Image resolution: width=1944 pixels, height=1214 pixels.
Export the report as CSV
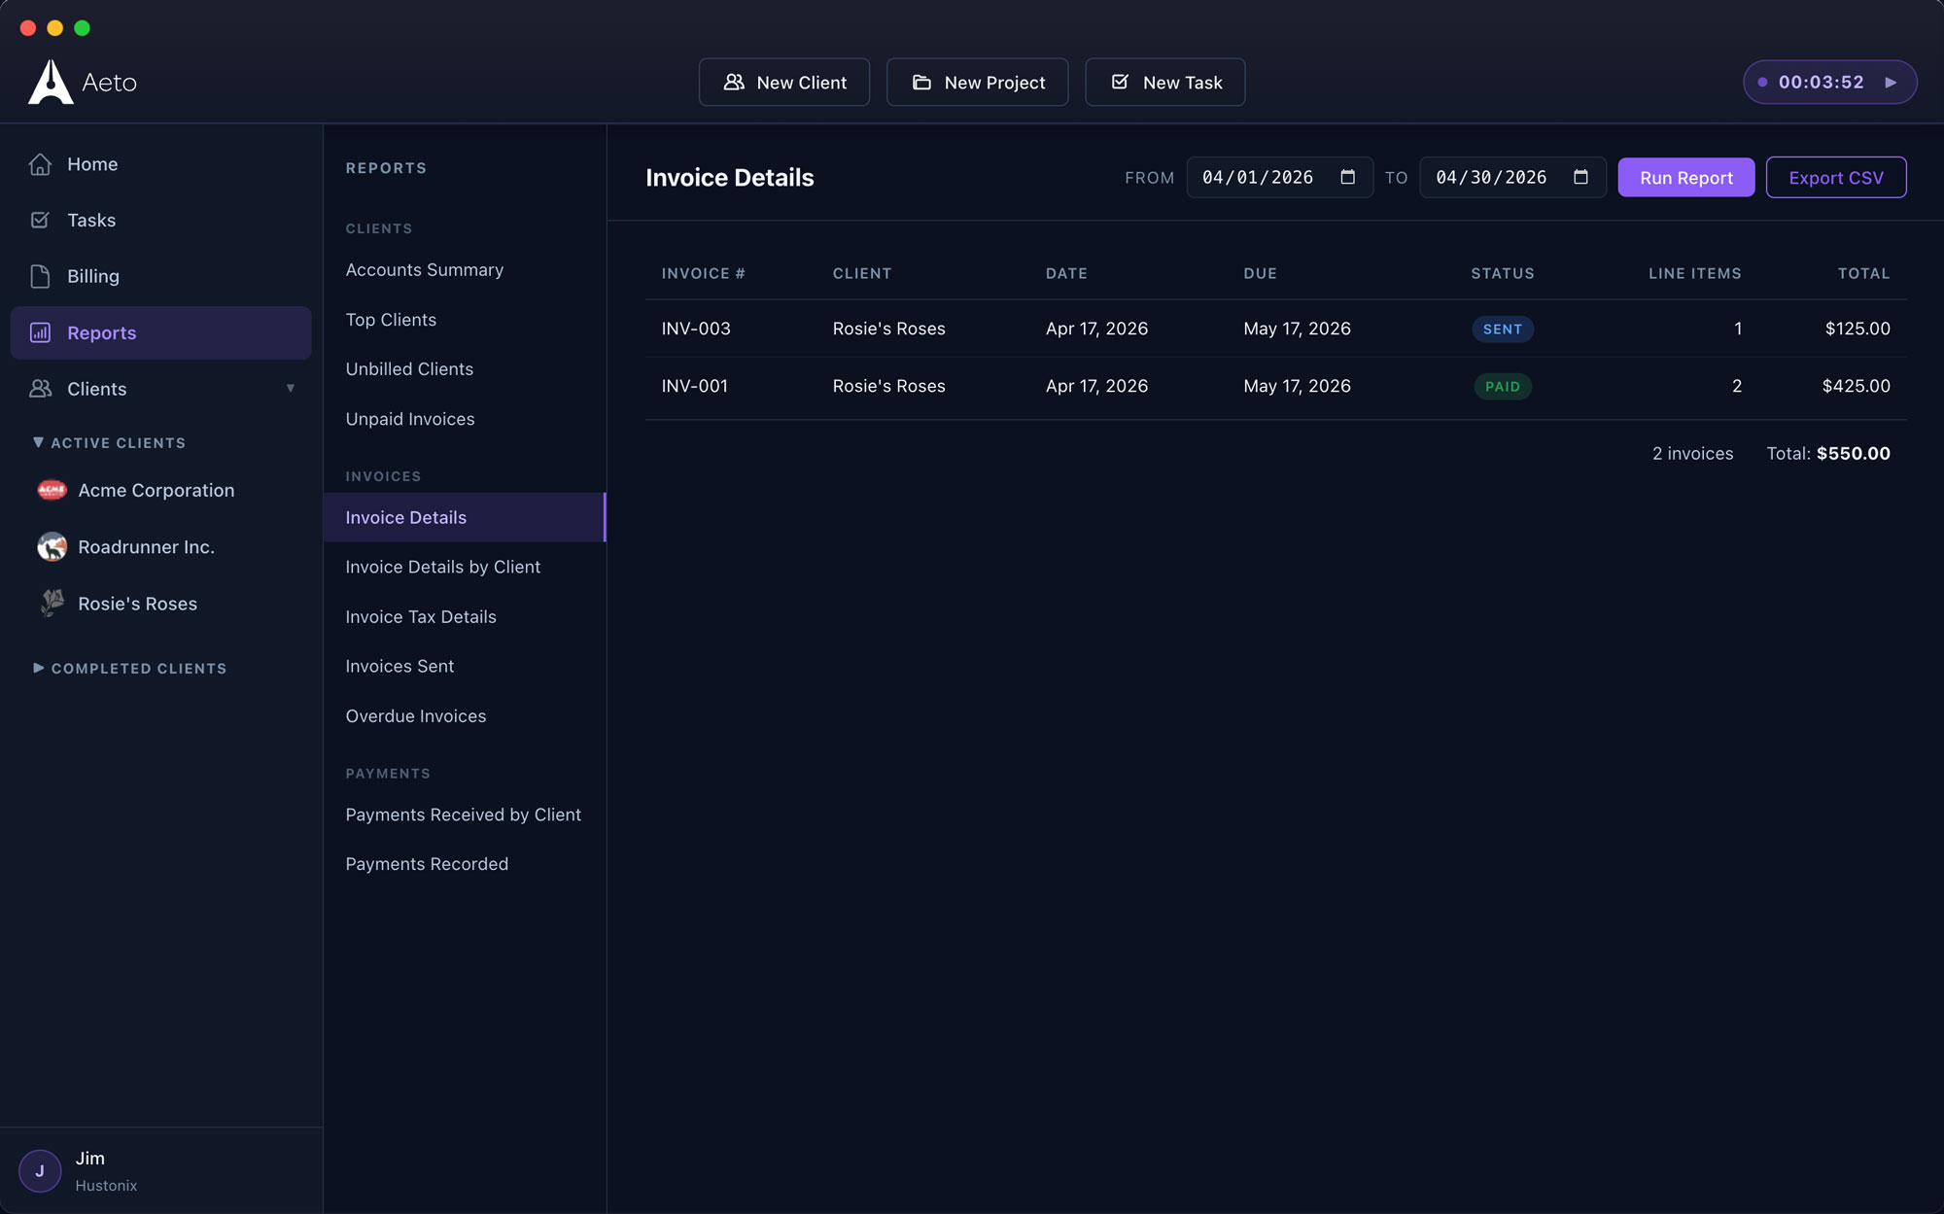[x=1836, y=177]
